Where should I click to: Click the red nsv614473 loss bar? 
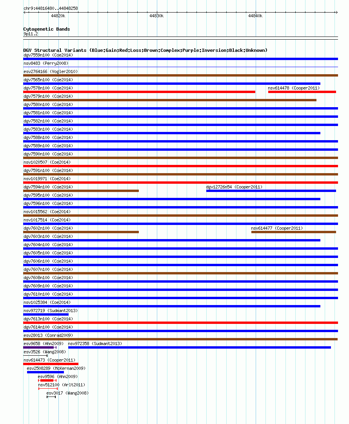[51, 364]
